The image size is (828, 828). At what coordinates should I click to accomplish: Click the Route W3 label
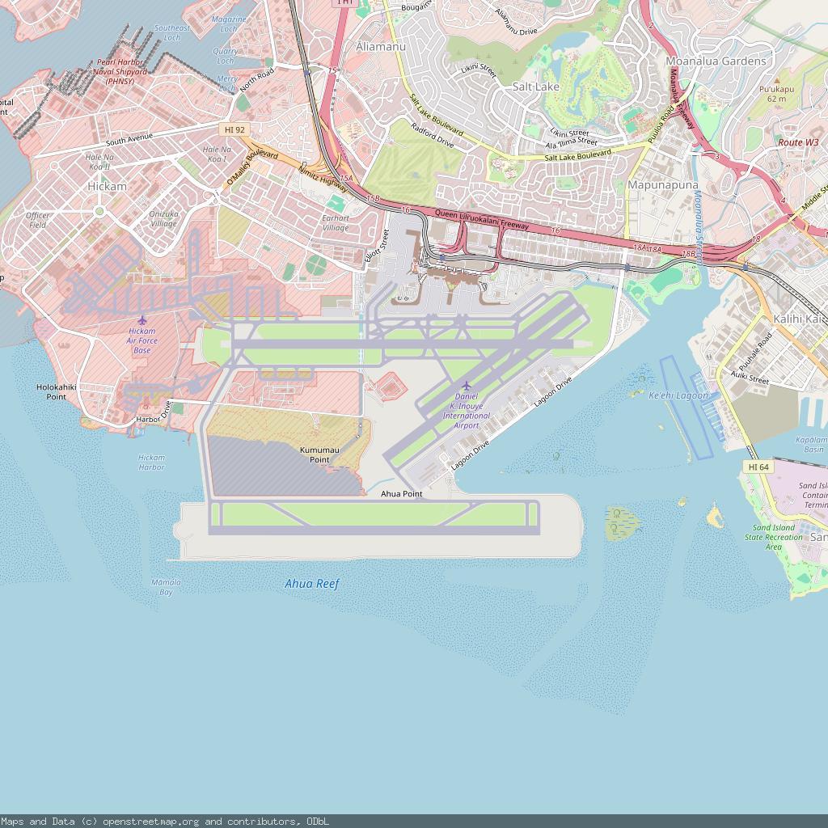pos(798,142)
